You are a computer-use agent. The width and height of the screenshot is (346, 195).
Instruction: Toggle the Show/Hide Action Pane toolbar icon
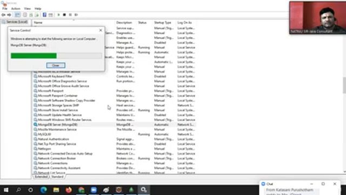(50, 15)
